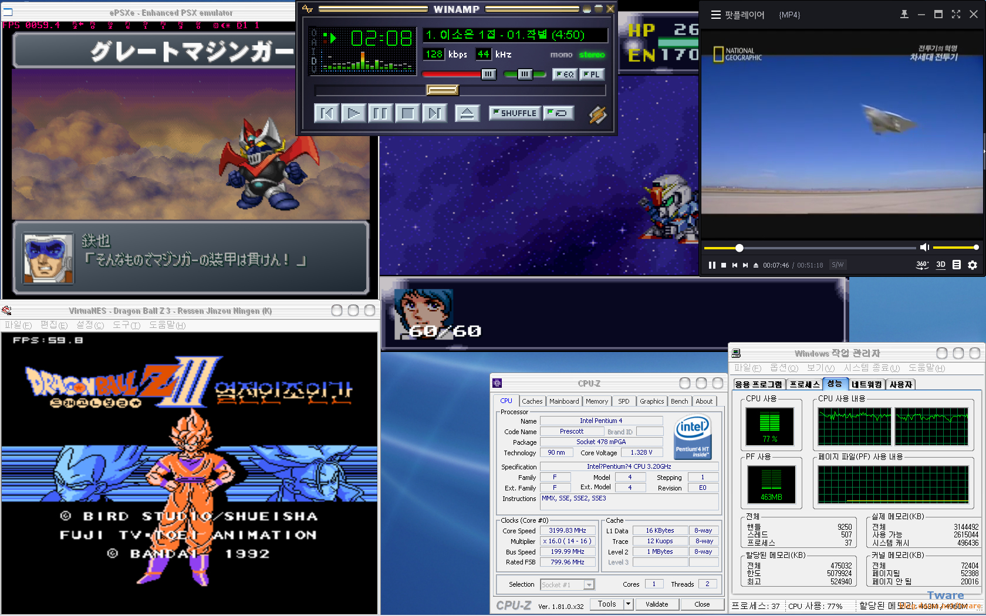Switch to CPU-Z SPD tab
This screenshot has height=616, width=986.
click(x=624, y=401)
